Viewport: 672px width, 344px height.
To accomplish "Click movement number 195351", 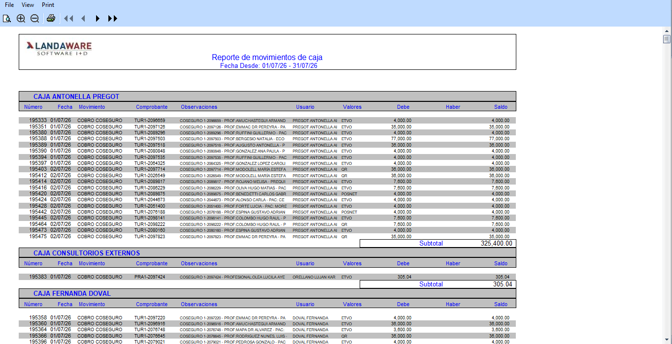I will pyautogui.click(x=38, y=126).
